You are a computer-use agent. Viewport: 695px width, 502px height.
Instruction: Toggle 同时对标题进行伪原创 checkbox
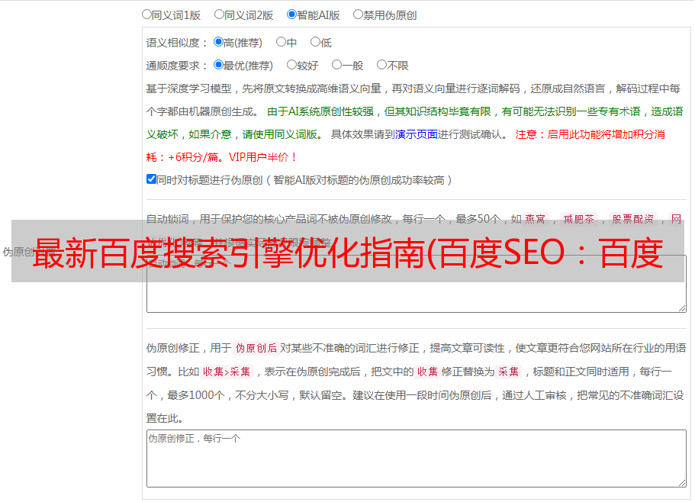pyautogui.click(x=151, y=179)
